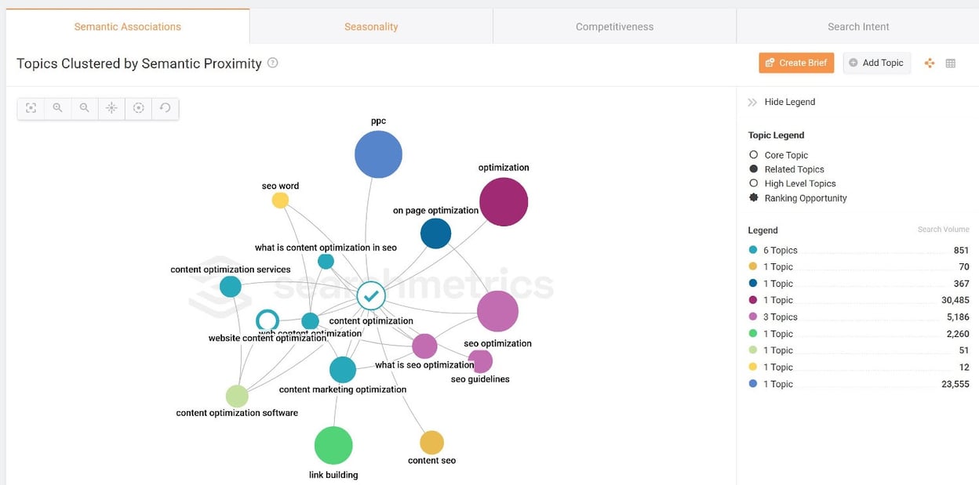Toggle the Ranking Opportunity legend entry
The width and height of the screenshot is (979, 485).
click(755, 198)
